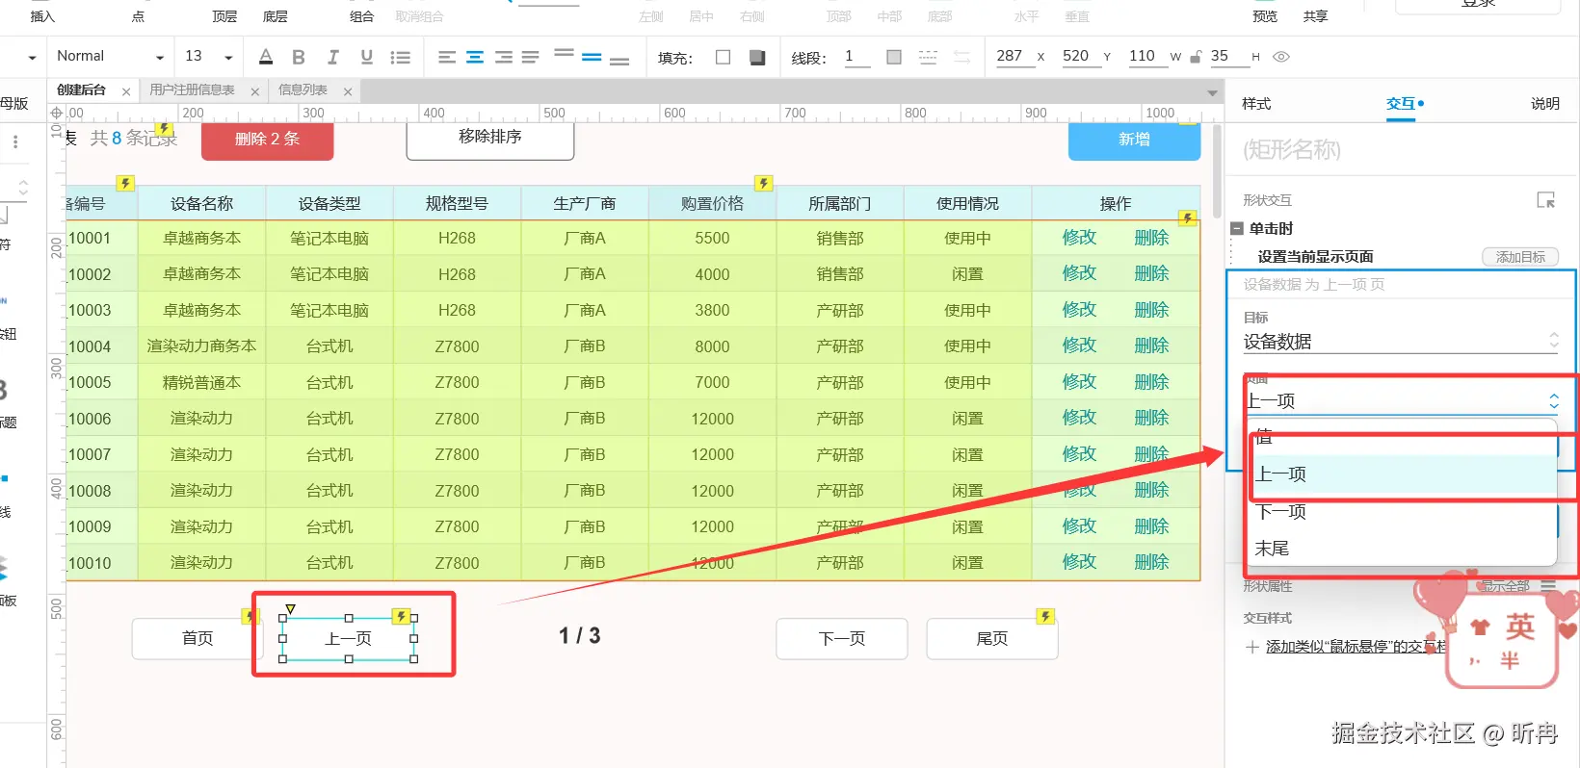Open the 设备数据 target dropdown

tap(1400, 342)
